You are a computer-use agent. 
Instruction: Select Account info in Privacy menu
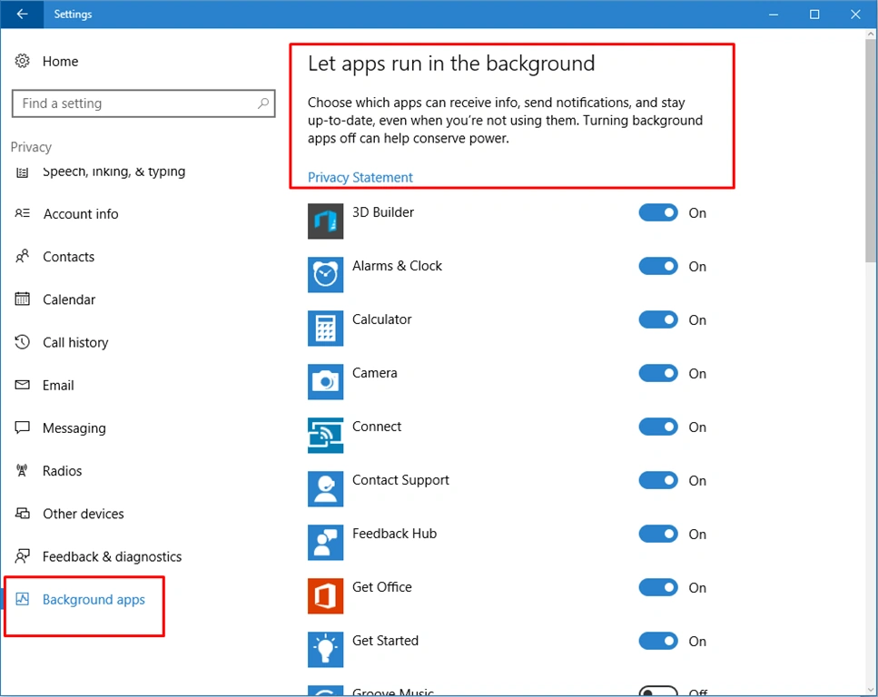(x=81, y=214)
